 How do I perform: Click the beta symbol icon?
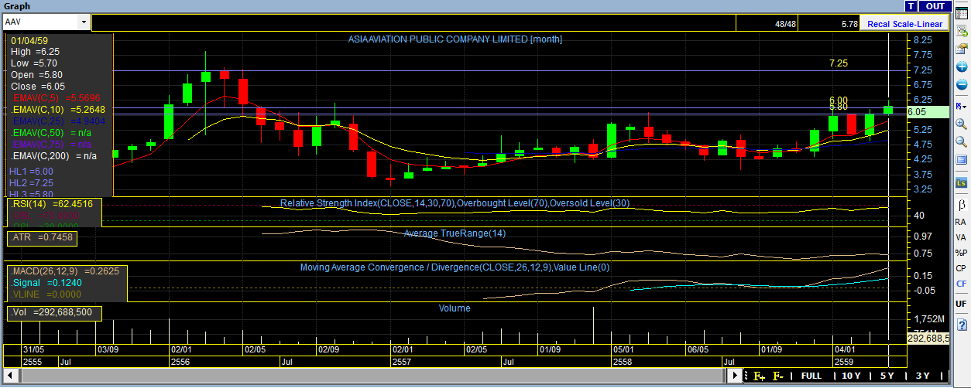click(x=961, y=204)
